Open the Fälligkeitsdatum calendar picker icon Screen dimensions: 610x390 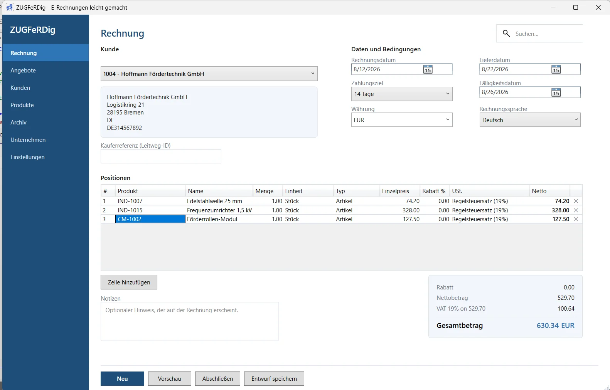556,92
